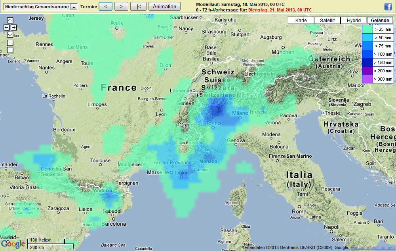
Task: Pan the map up with the arrow
Action: pos(10,20)
